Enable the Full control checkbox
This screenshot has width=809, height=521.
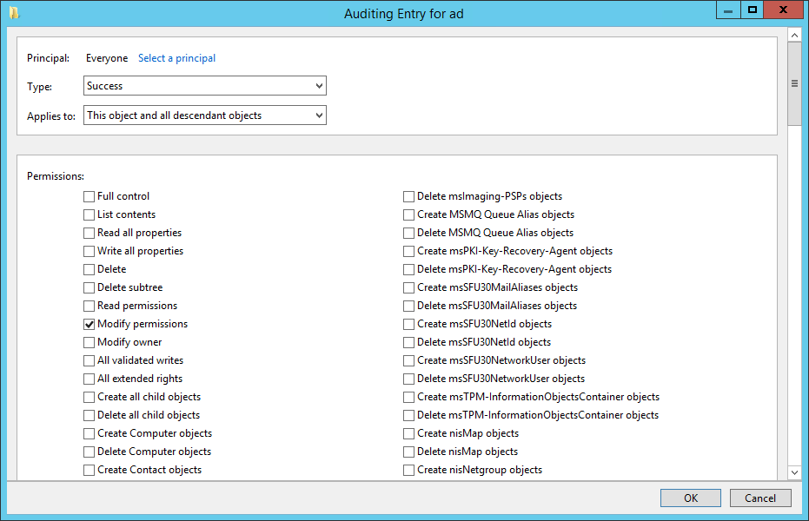point(90,196)
